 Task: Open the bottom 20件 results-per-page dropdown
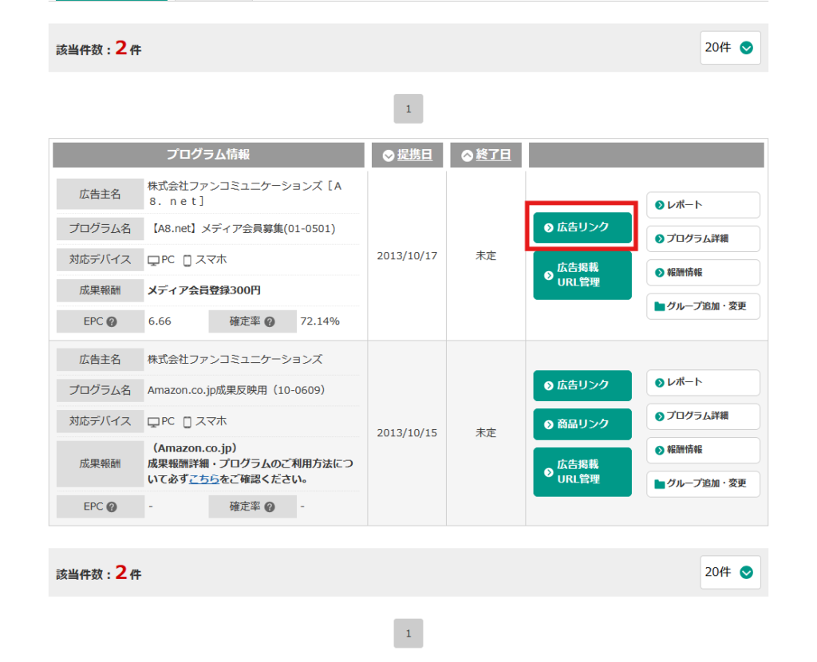(x=730, y=573)
